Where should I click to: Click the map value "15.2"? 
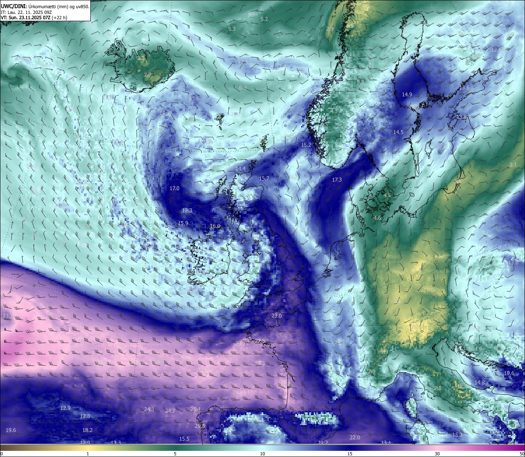coord(306,145)
